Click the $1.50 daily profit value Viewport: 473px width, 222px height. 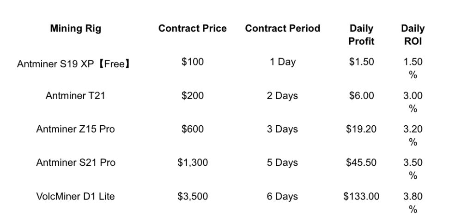pos(361,62)
